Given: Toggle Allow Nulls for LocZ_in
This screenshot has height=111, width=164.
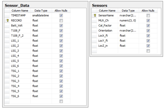Looking at the screenshot, I should [x=148, y=46].
